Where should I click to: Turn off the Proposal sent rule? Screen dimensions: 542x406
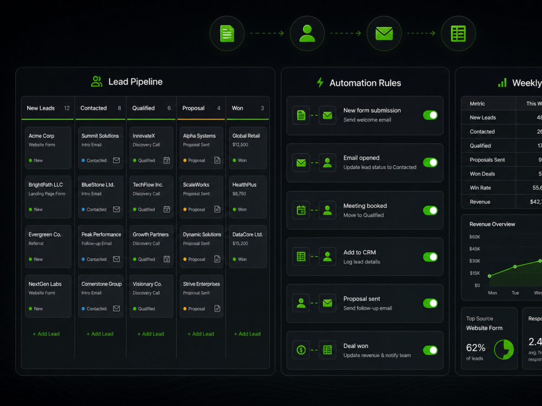coord(430,303)
